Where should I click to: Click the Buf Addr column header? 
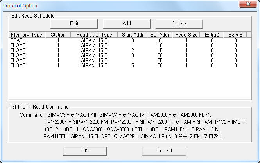[x=160, y=35]
